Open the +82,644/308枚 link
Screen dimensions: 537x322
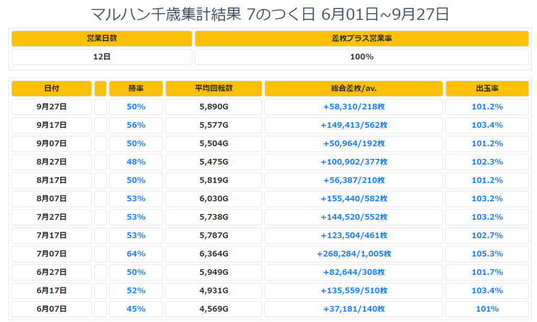coord(354,272)
